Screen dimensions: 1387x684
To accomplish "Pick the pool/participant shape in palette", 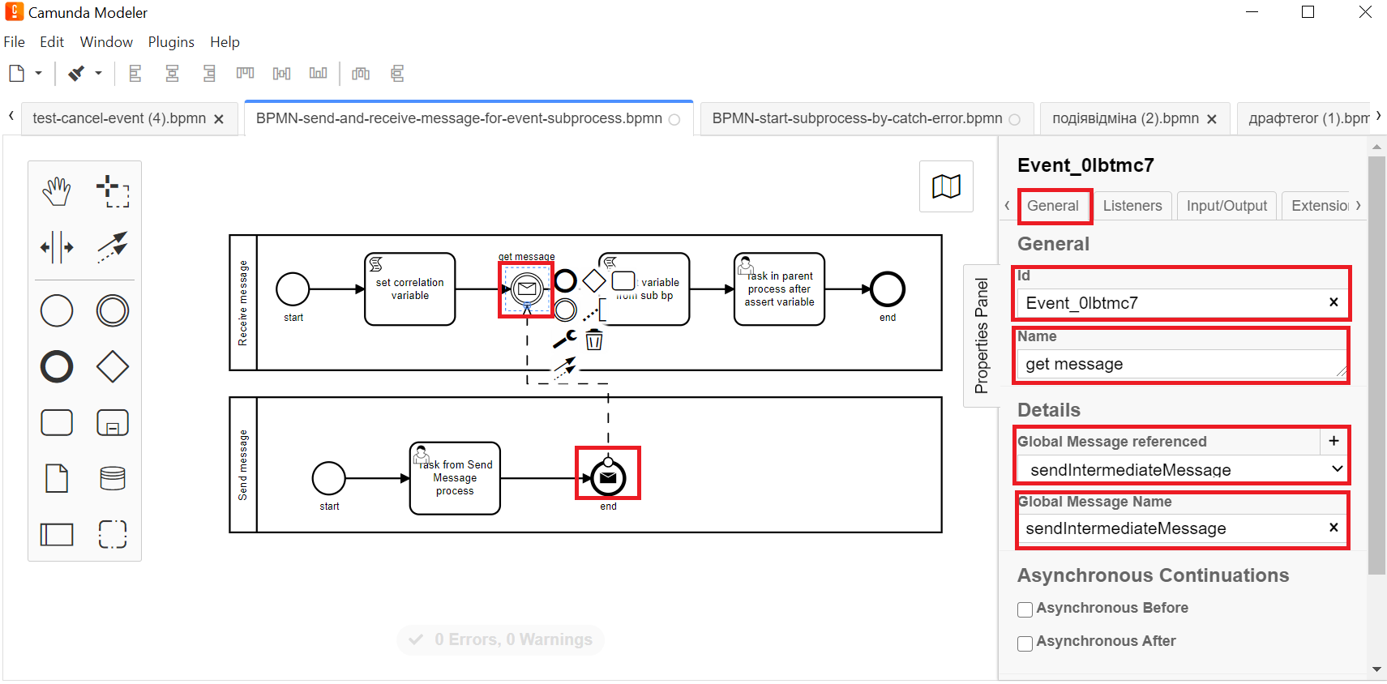I will pyautogui.click(x=57, y=534).
